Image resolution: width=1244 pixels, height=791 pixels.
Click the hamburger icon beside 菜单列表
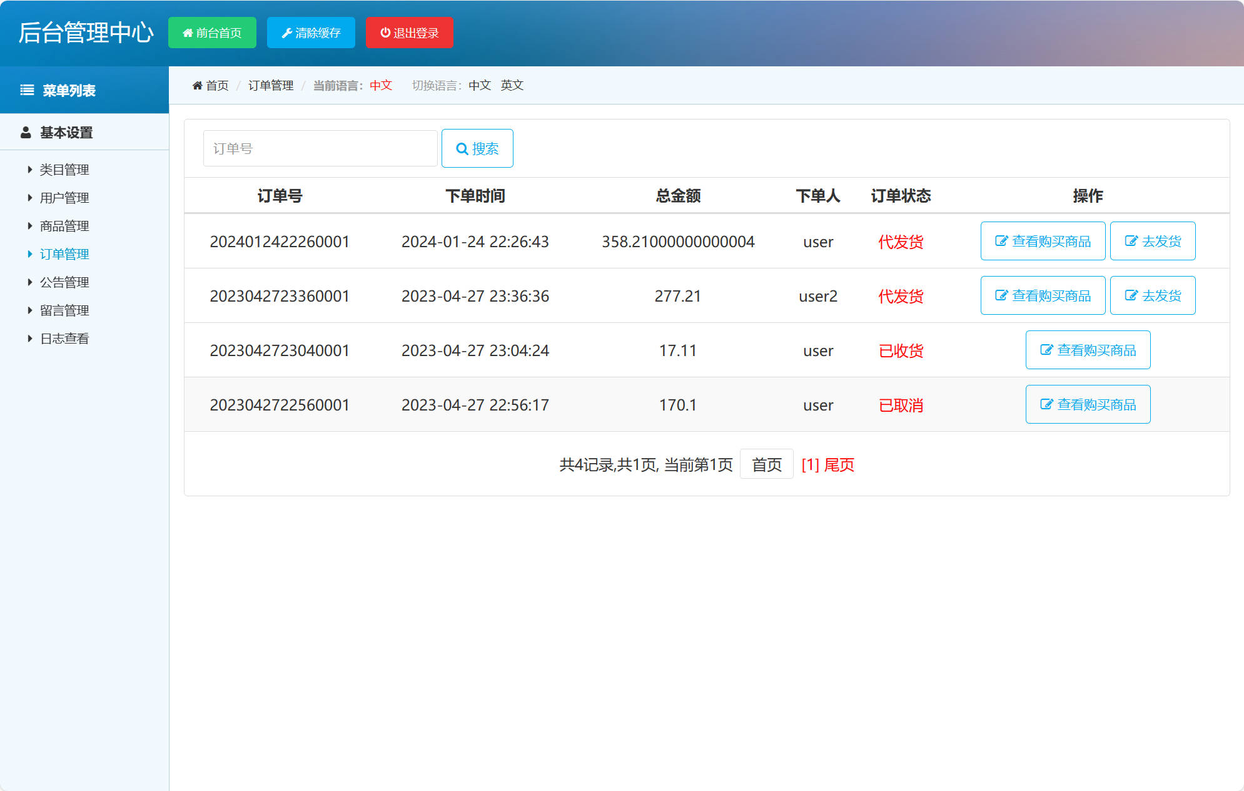[x=26, y=89]
